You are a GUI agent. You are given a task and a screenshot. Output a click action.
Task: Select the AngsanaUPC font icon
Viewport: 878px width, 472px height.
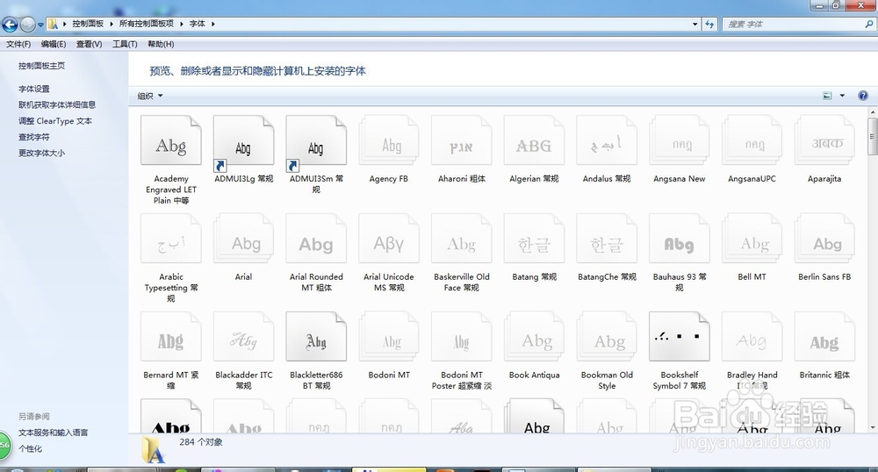pos(752,141)
